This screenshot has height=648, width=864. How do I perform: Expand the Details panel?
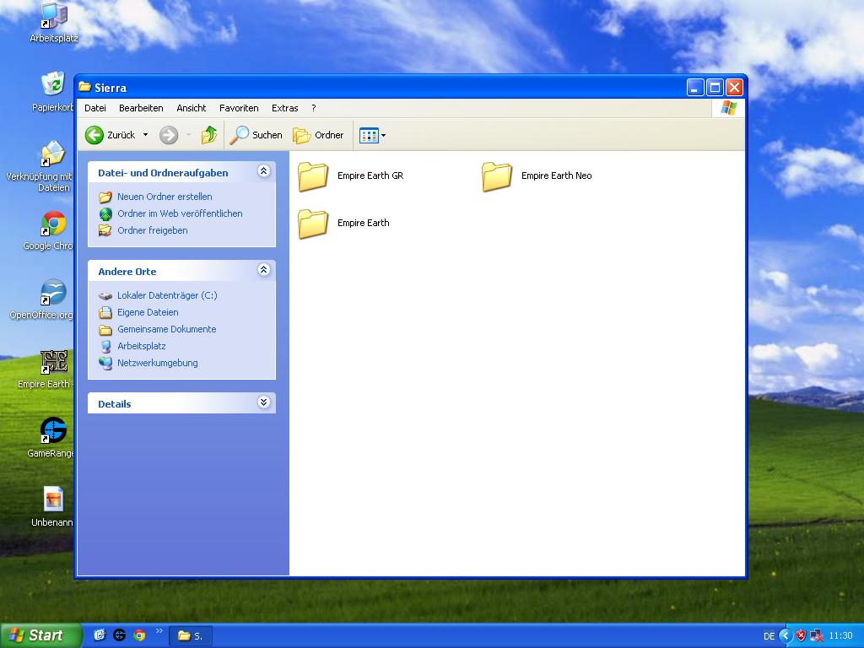click(x=263, y=402)
